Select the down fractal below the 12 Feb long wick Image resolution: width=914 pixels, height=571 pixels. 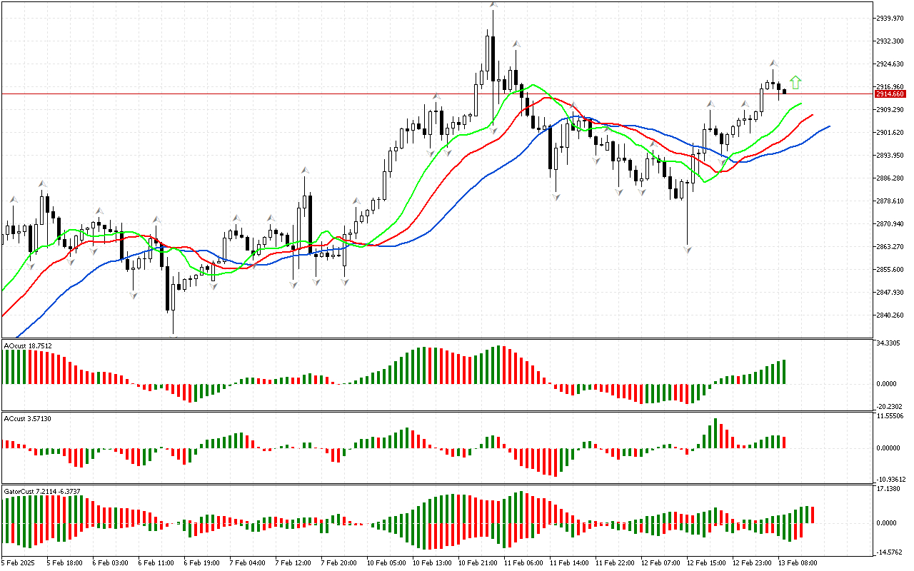pos(688,251)
